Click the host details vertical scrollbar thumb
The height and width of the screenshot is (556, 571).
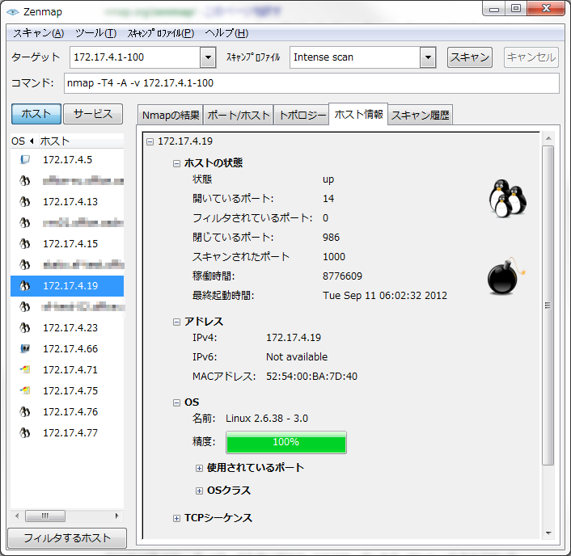point(548,305)
